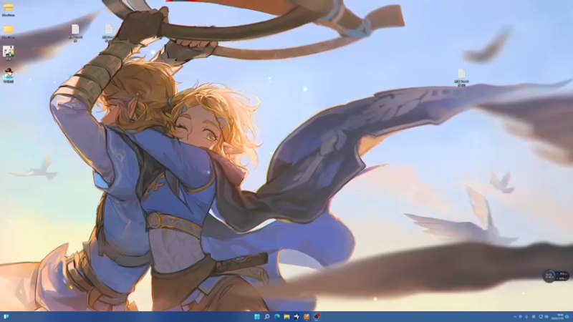Select the pirate penguin desktop shortcut
Image resolution: width=573 pixels, height=322 pixels.
[x=8, y=75]
